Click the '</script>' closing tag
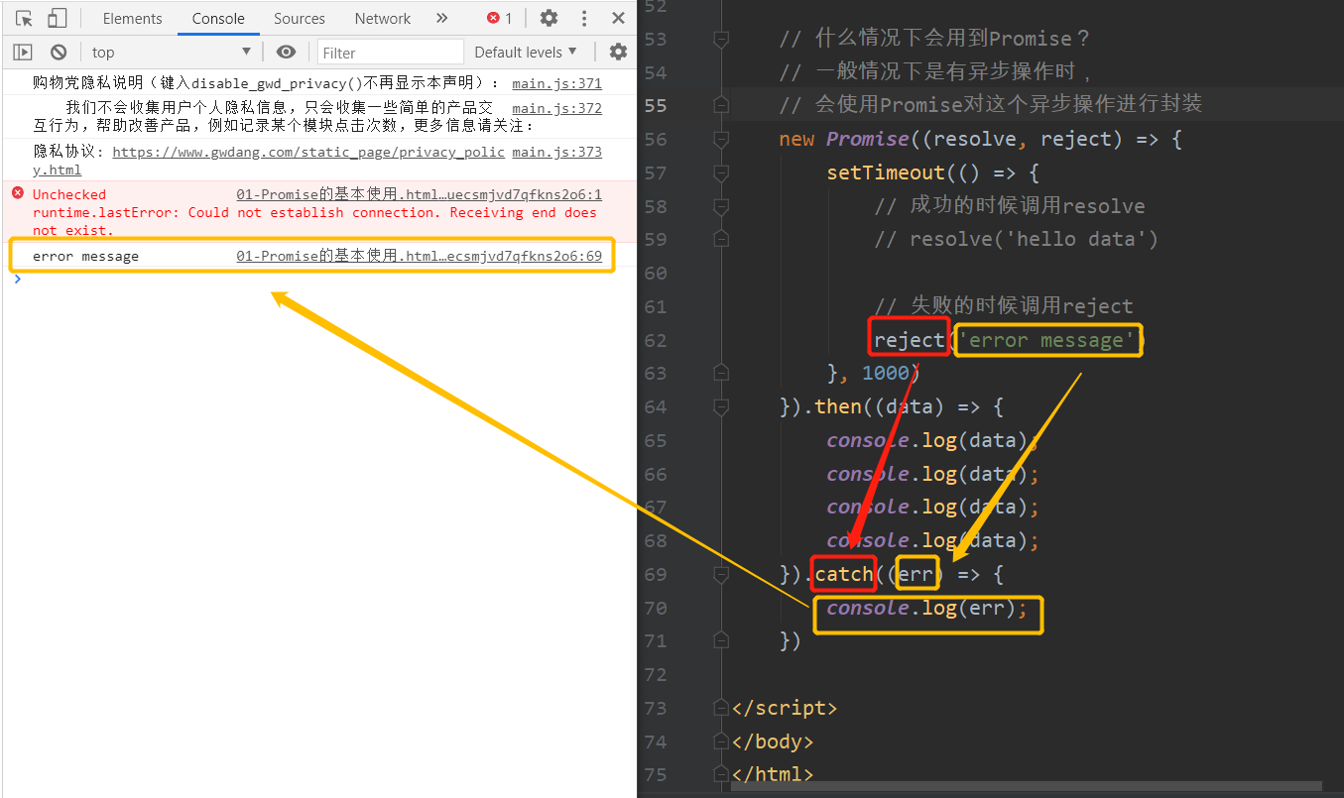Viewport: 1344px width, 798px height. [784, 708]
